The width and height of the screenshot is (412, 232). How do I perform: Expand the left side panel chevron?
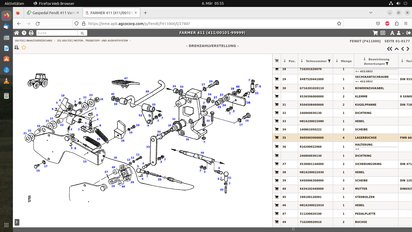click(x=17, y=222)
